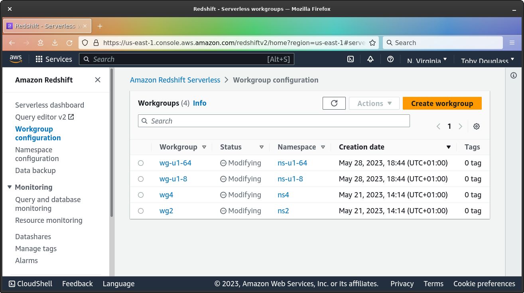Open Namespace configuration in the sidebar
The width and height of the screenshot is (524, 293).
pyautogui.click(x=37, y=154)
